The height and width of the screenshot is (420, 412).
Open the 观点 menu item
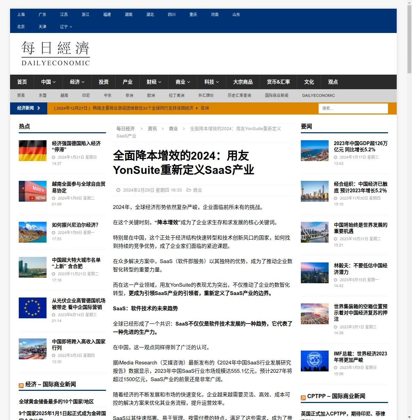tap(333, 82)
